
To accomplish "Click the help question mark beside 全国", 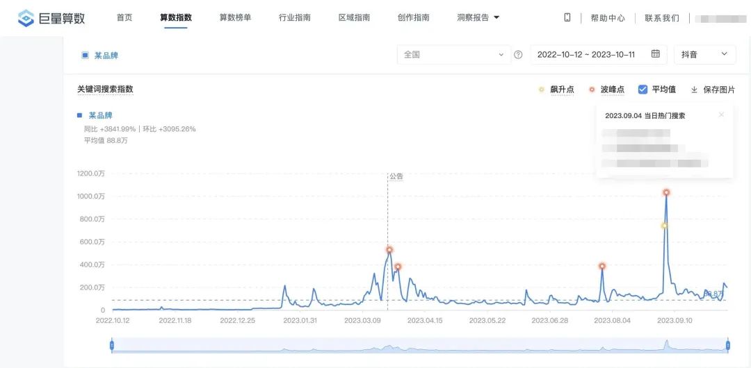I will click(x=518, y=55).
